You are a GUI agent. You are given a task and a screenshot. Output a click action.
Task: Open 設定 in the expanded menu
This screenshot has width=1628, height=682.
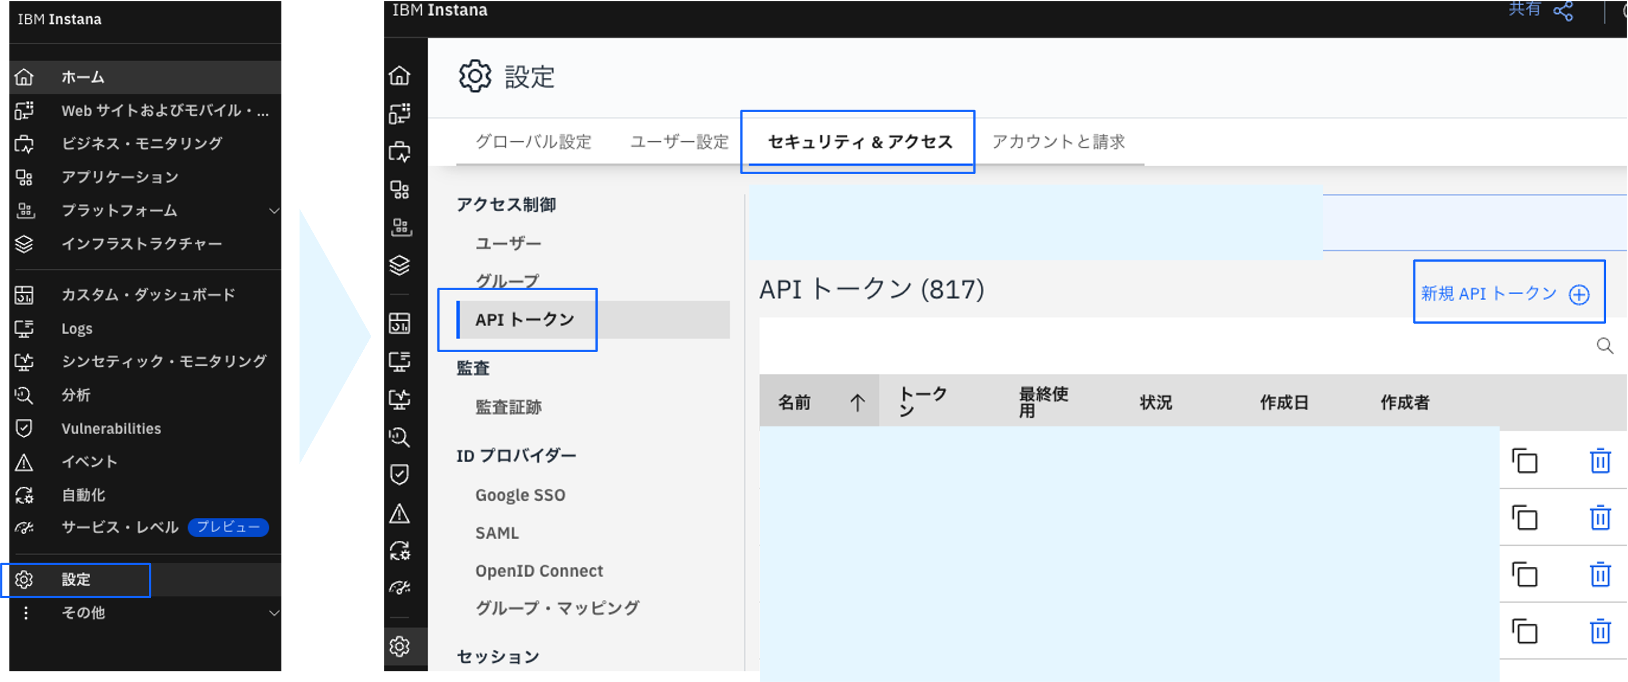(x=145, y=580)
